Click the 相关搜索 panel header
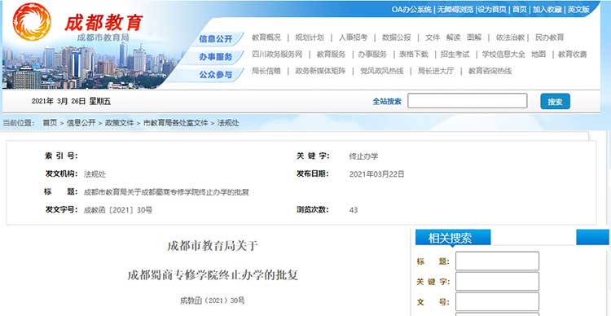This screenshot has width=611, height=316. [x=453, y=238]
